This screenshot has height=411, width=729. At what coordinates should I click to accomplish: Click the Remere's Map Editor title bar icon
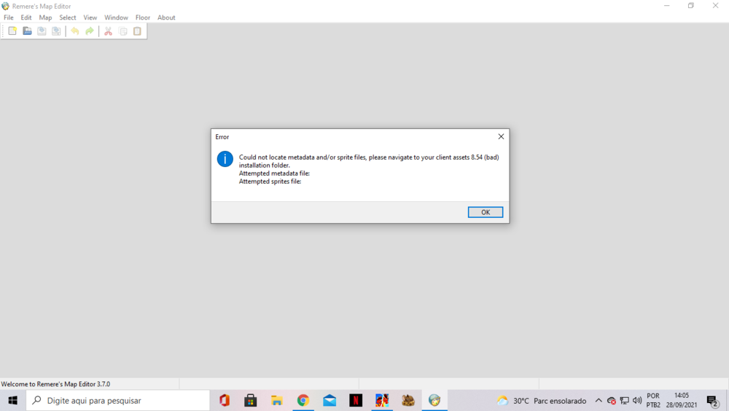point(6,6)
